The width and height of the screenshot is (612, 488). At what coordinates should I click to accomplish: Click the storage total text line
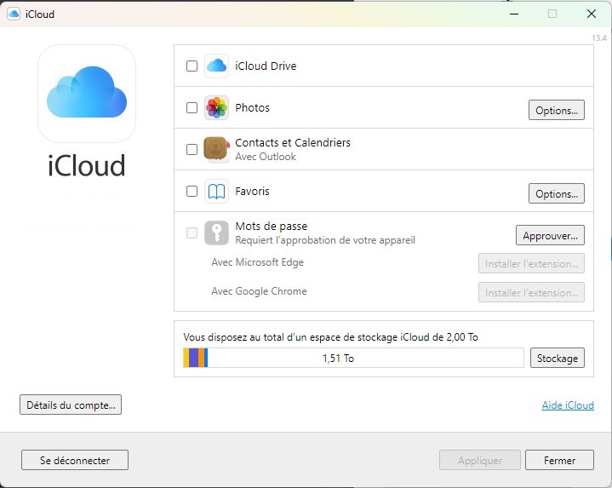click(330, 337)
